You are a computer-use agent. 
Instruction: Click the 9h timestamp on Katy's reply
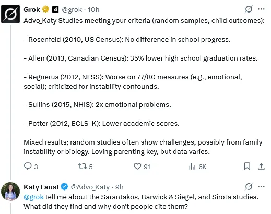[120, 187]
